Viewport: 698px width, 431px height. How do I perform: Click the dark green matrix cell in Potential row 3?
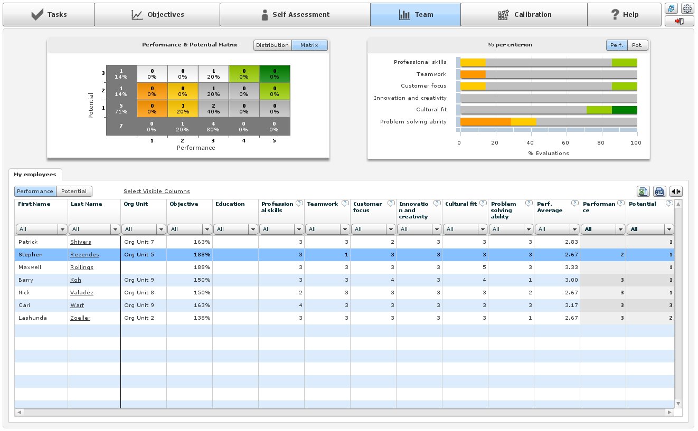click(x=275, y=74)
